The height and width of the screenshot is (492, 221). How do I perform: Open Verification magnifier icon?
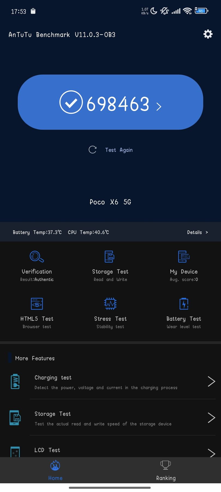point(37,257)
